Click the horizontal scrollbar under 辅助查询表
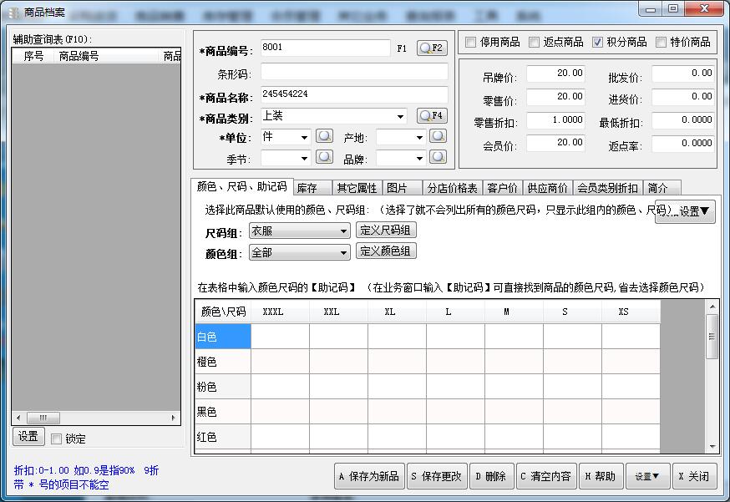 click(x=96, y=418)
